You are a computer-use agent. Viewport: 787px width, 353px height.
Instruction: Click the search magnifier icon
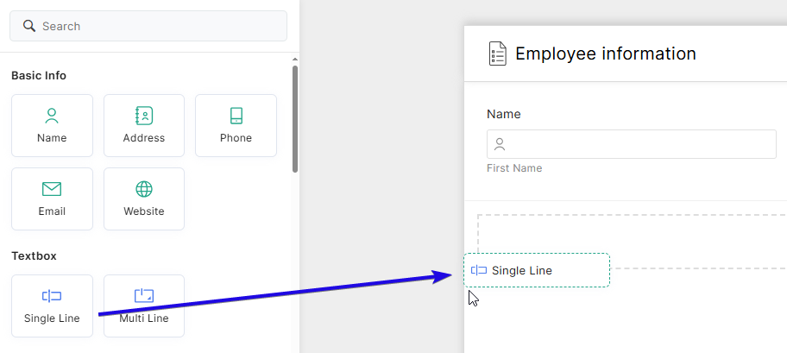click(29, 26)
